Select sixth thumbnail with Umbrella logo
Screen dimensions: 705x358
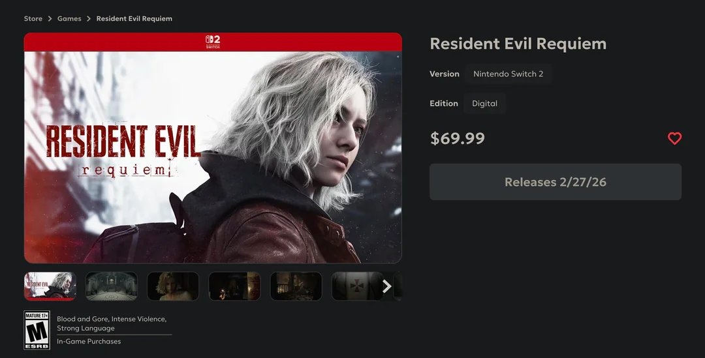click(358, 286)
